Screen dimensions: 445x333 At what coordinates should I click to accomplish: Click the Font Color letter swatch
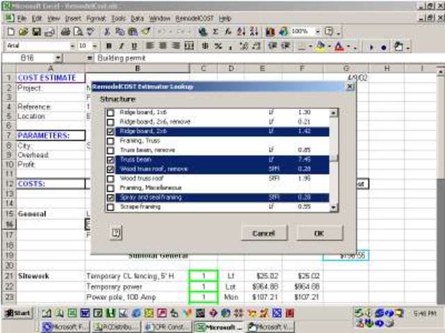click(x=339, y=46)
